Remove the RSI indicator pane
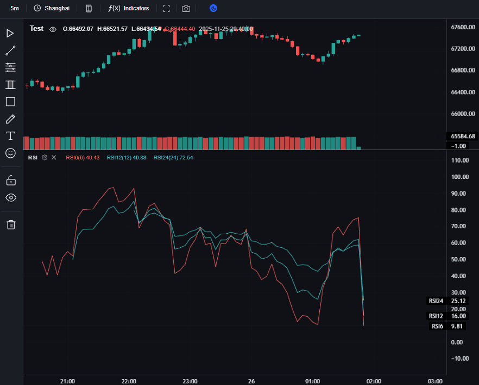The width and height of the screenshot is (479, 385). [x=54, y=158]
